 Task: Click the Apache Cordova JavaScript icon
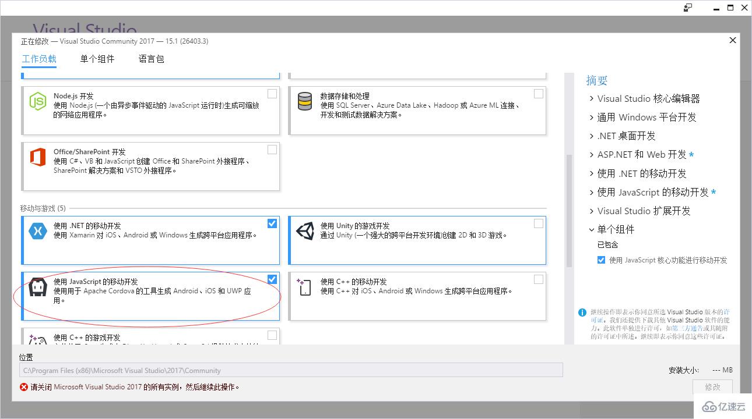coord(38,287)
